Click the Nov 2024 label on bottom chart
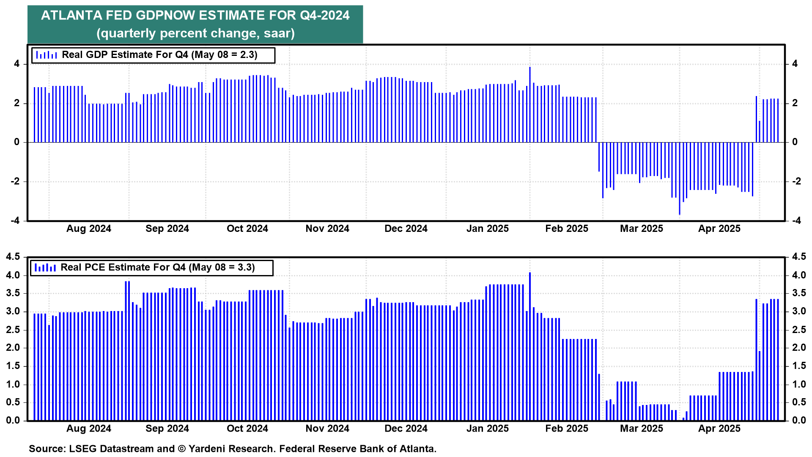This screenshot has height=457, width=812. [327, 428]
